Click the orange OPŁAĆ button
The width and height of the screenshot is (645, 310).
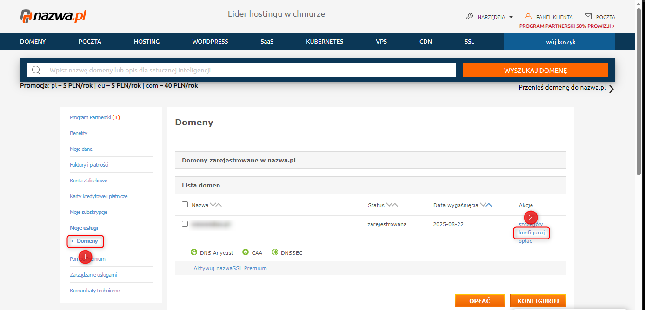coord(479,301)
